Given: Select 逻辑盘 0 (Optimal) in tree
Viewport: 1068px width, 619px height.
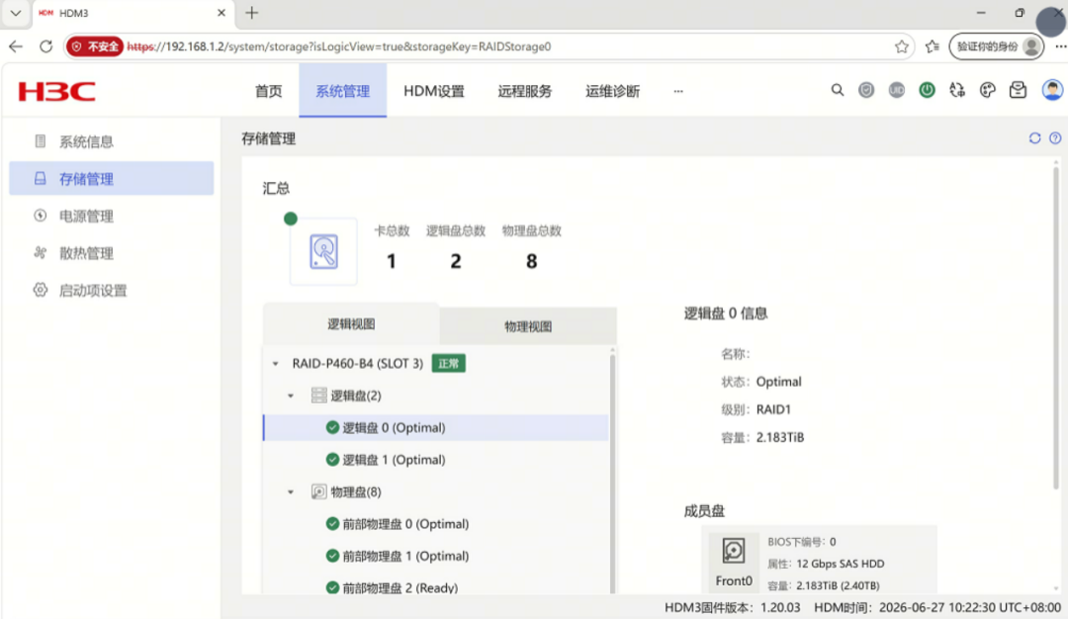Looking at the screenshot, I should pos(436,427).
